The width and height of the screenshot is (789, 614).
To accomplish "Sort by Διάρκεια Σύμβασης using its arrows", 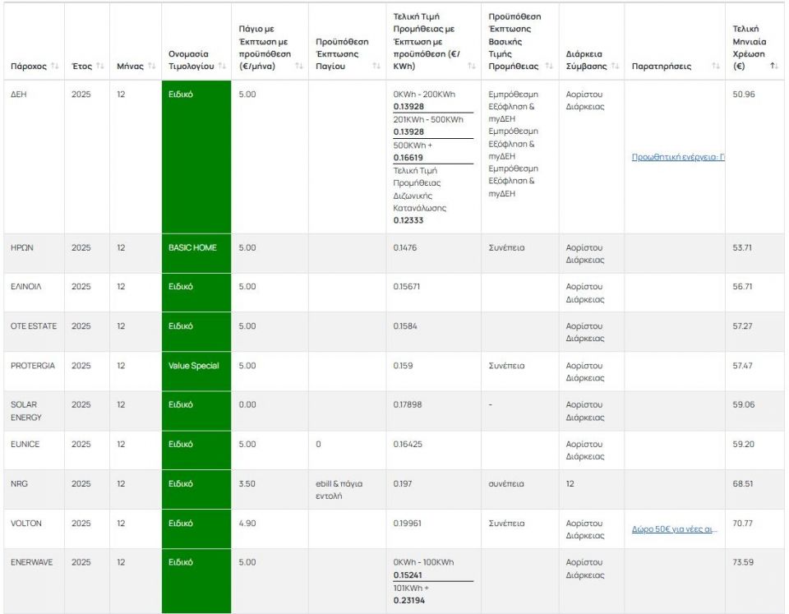I will point(615,66).
